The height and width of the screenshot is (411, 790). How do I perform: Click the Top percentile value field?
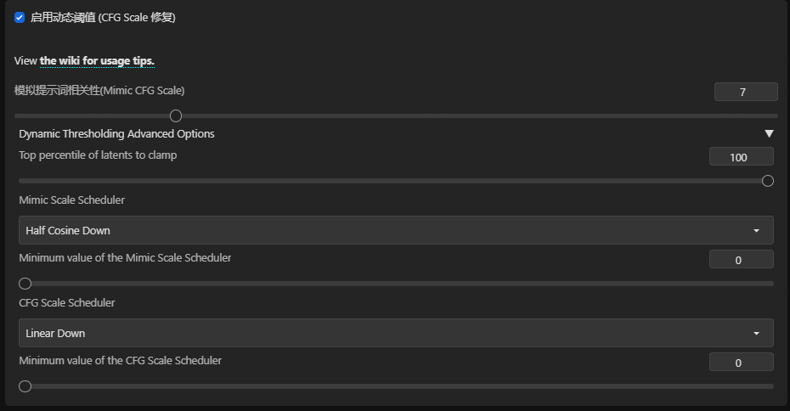click(741, 156)
